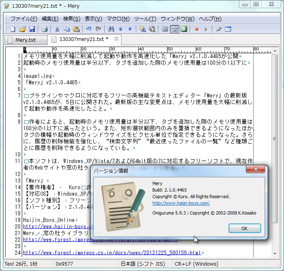Undo the last edit
Viewport: 284px width, 271px height.
pyautogui.click(x=89, y=29)
